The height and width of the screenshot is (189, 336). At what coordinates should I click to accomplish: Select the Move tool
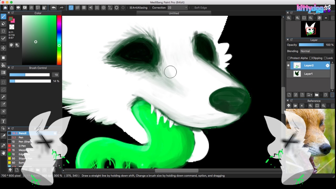coord(3,48)
